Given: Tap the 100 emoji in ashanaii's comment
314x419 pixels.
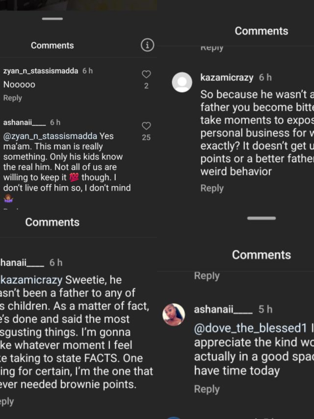Looking at the screenshot, I should coord(75,177).
